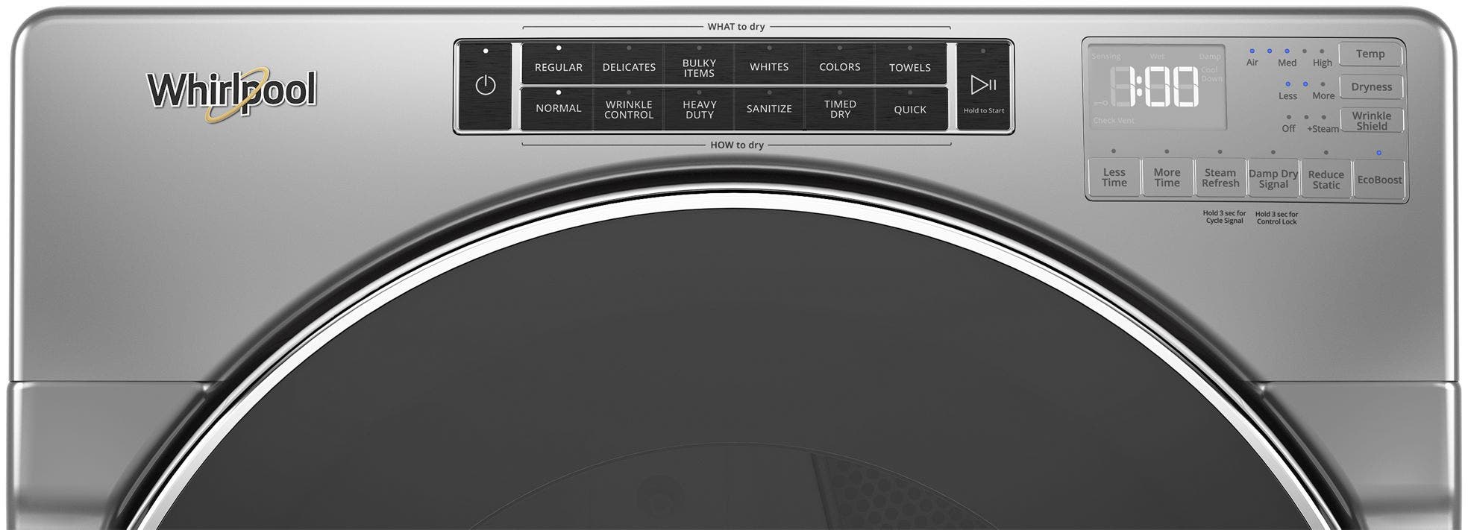Toggle the Reduce Static option
The height and width of the screenshot is (530, 1468).
click(x=1326, y=180)
